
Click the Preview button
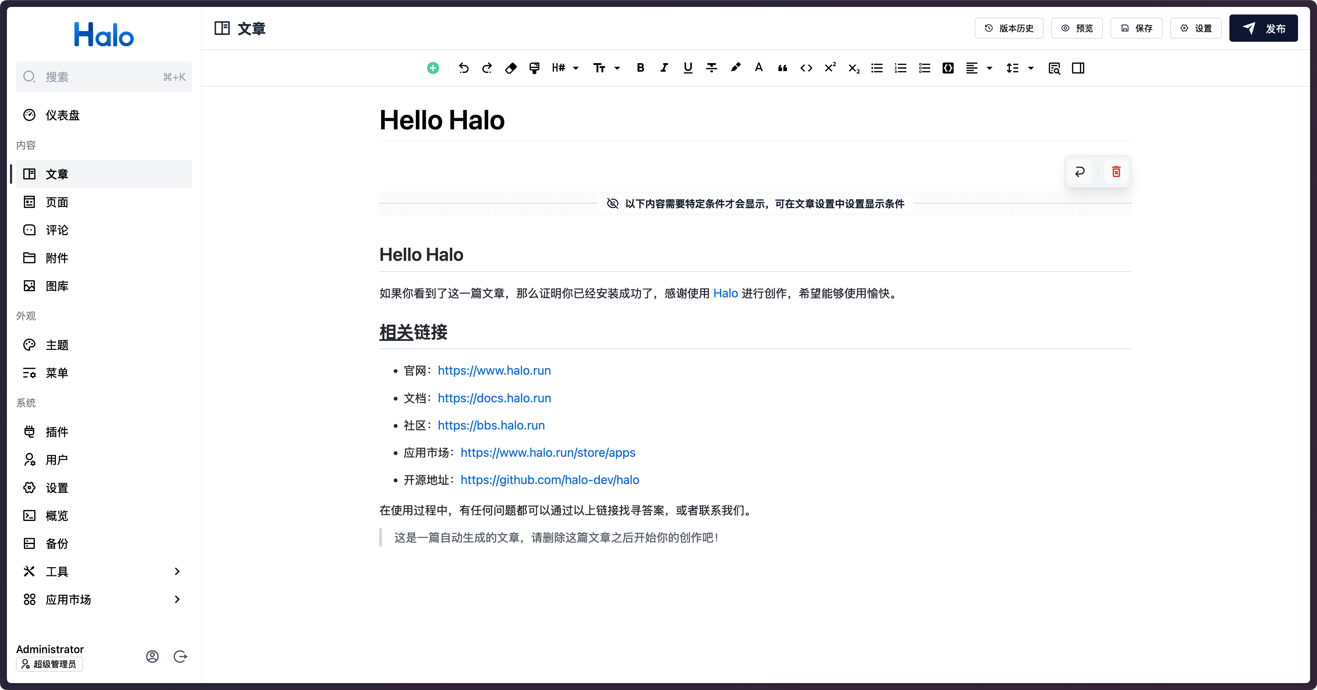[1077, 28]
